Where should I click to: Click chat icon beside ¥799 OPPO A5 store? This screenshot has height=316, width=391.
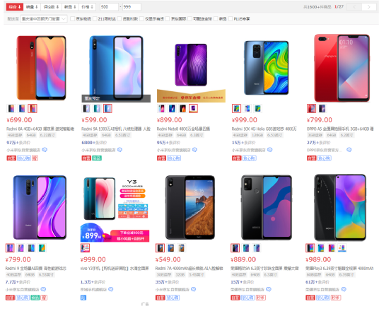(349, 150)
